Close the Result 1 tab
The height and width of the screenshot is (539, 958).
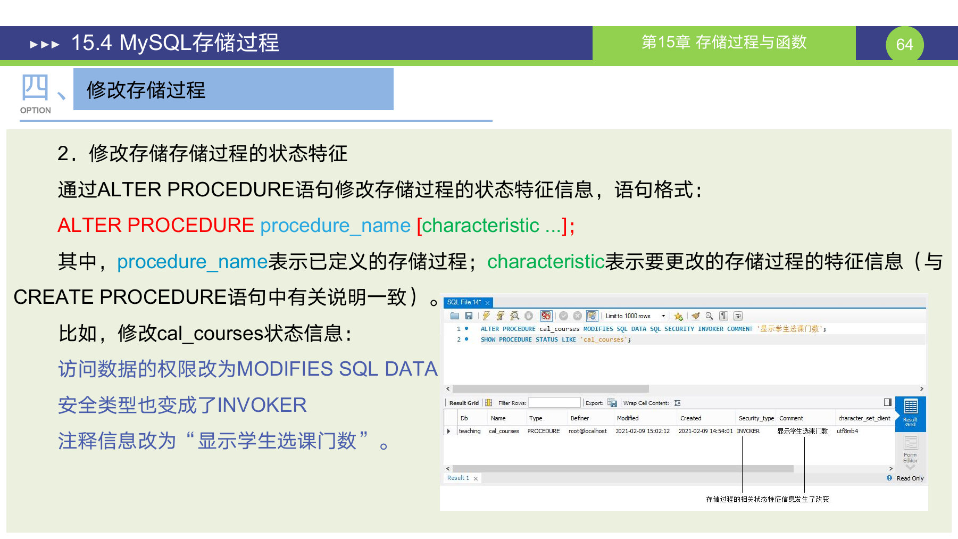476,478
